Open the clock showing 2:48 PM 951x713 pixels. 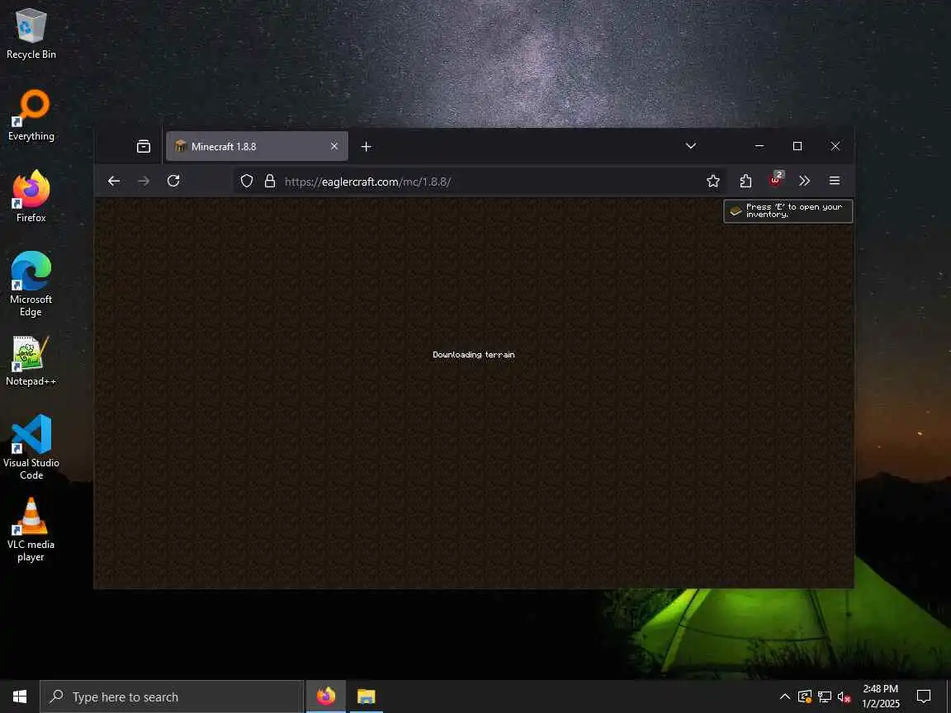tap(881, 696)
